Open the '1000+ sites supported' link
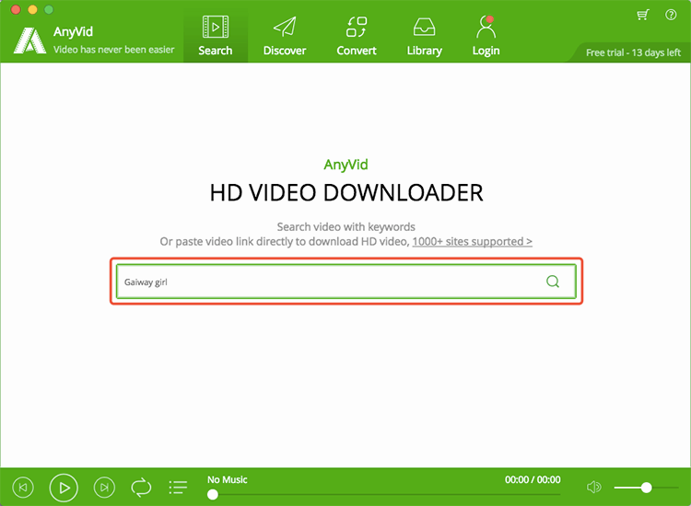 point(472,242)
